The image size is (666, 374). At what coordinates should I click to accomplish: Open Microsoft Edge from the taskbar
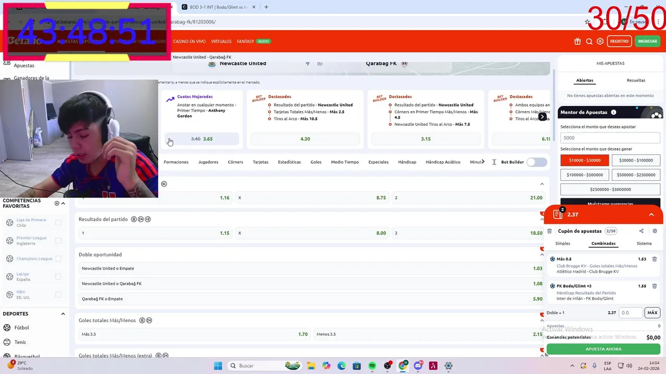[341, 366]
